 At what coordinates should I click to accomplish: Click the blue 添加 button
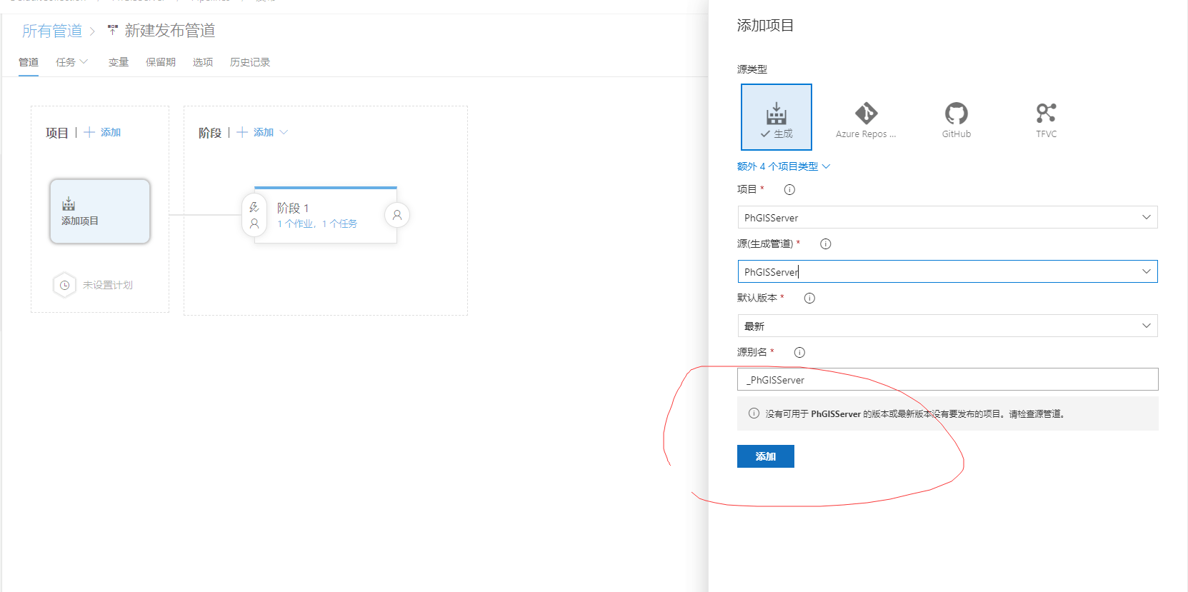pyautogui.click(x=765, y=456)
